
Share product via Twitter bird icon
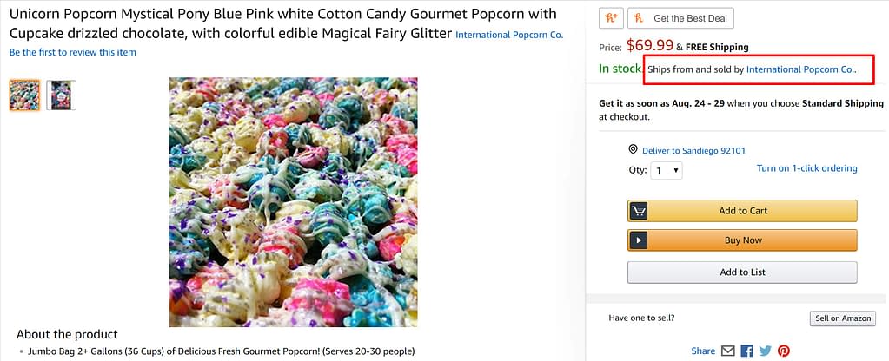click(x=765, y=351)
